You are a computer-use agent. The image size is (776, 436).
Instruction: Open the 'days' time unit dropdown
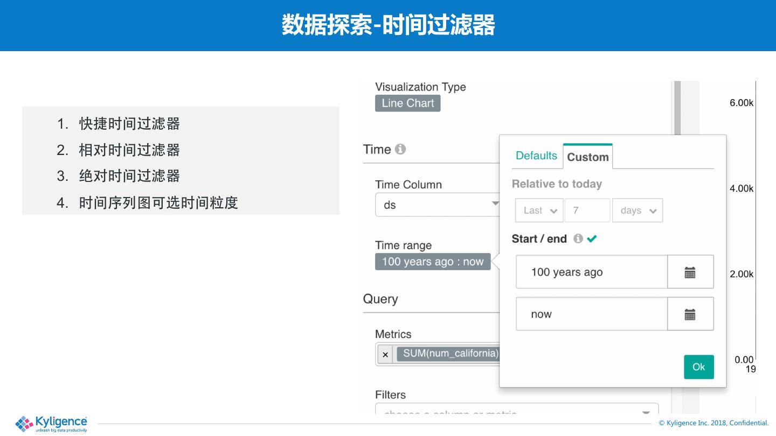click(x=638, y=210)
